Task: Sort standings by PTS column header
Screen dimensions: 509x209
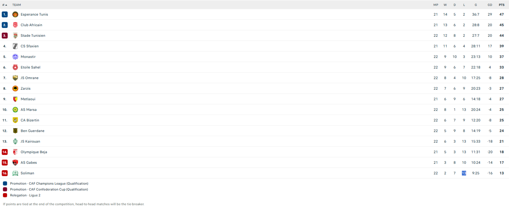Action: [x=501, y=5]
